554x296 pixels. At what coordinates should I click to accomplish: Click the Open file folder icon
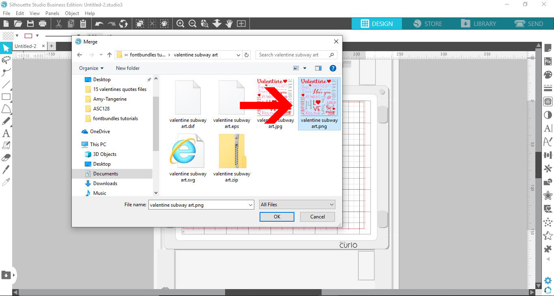(18, 24)
